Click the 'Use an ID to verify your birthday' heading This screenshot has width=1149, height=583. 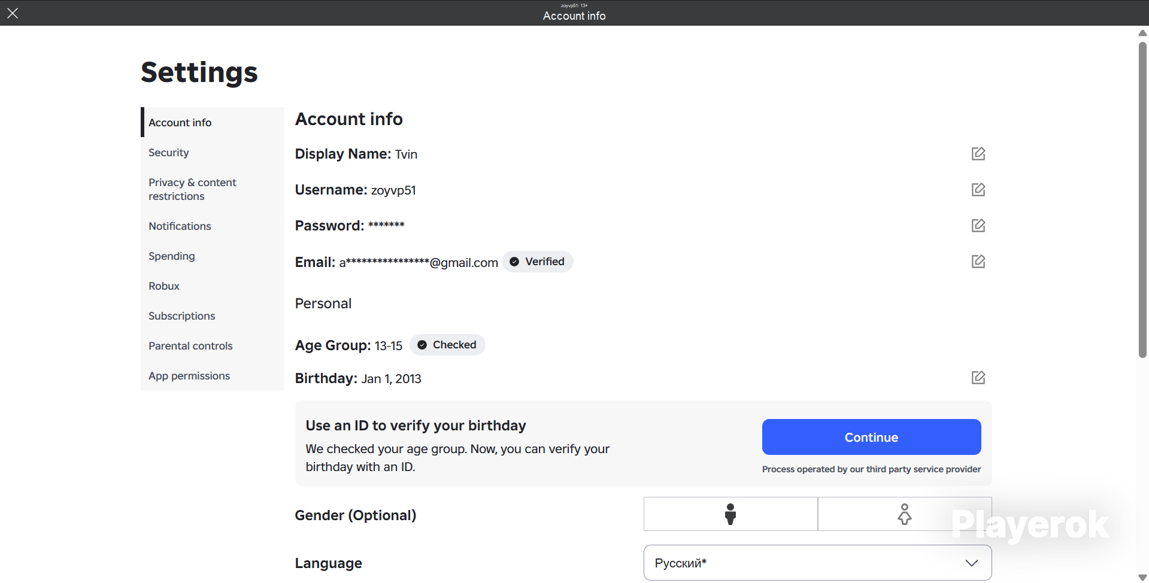coord(416,426)
